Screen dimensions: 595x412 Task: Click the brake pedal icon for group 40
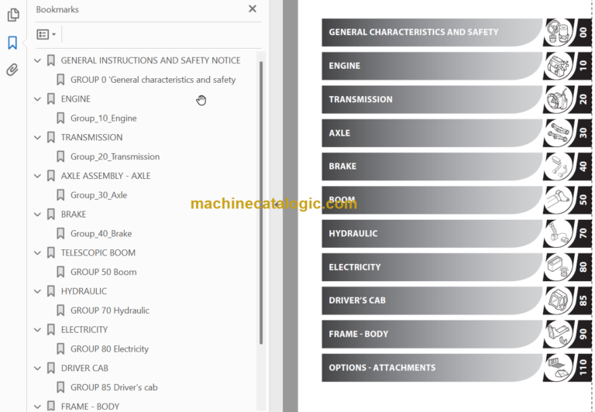tap(558, 167)
